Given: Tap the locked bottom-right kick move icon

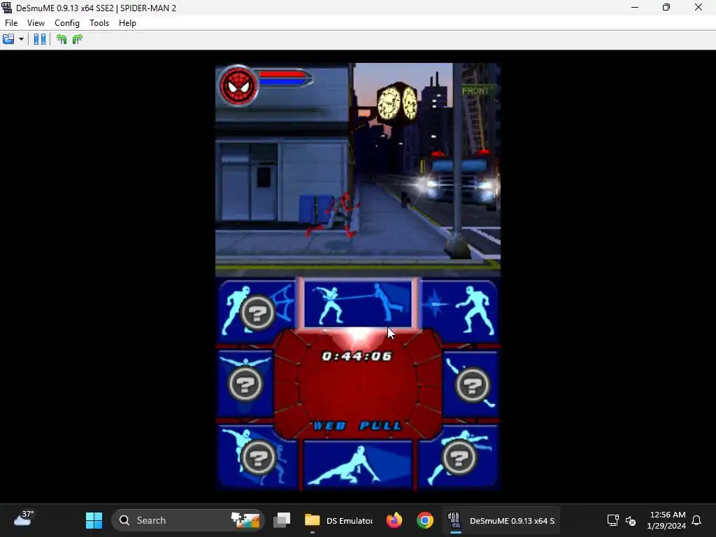Looking at the screenshot, I should [x=458, y=457].
